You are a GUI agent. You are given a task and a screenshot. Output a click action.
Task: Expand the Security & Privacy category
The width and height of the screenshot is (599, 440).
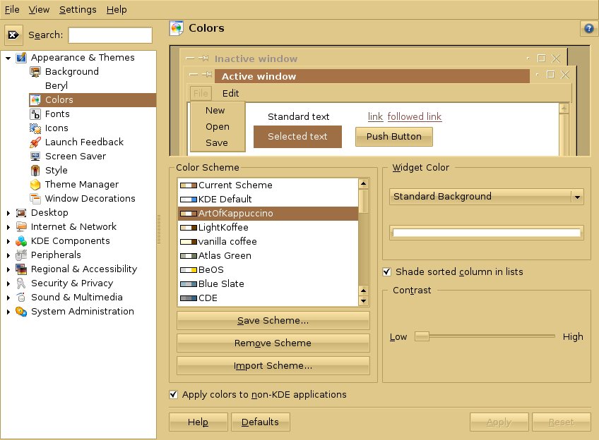pyautogui.click(x=8, y=283)
